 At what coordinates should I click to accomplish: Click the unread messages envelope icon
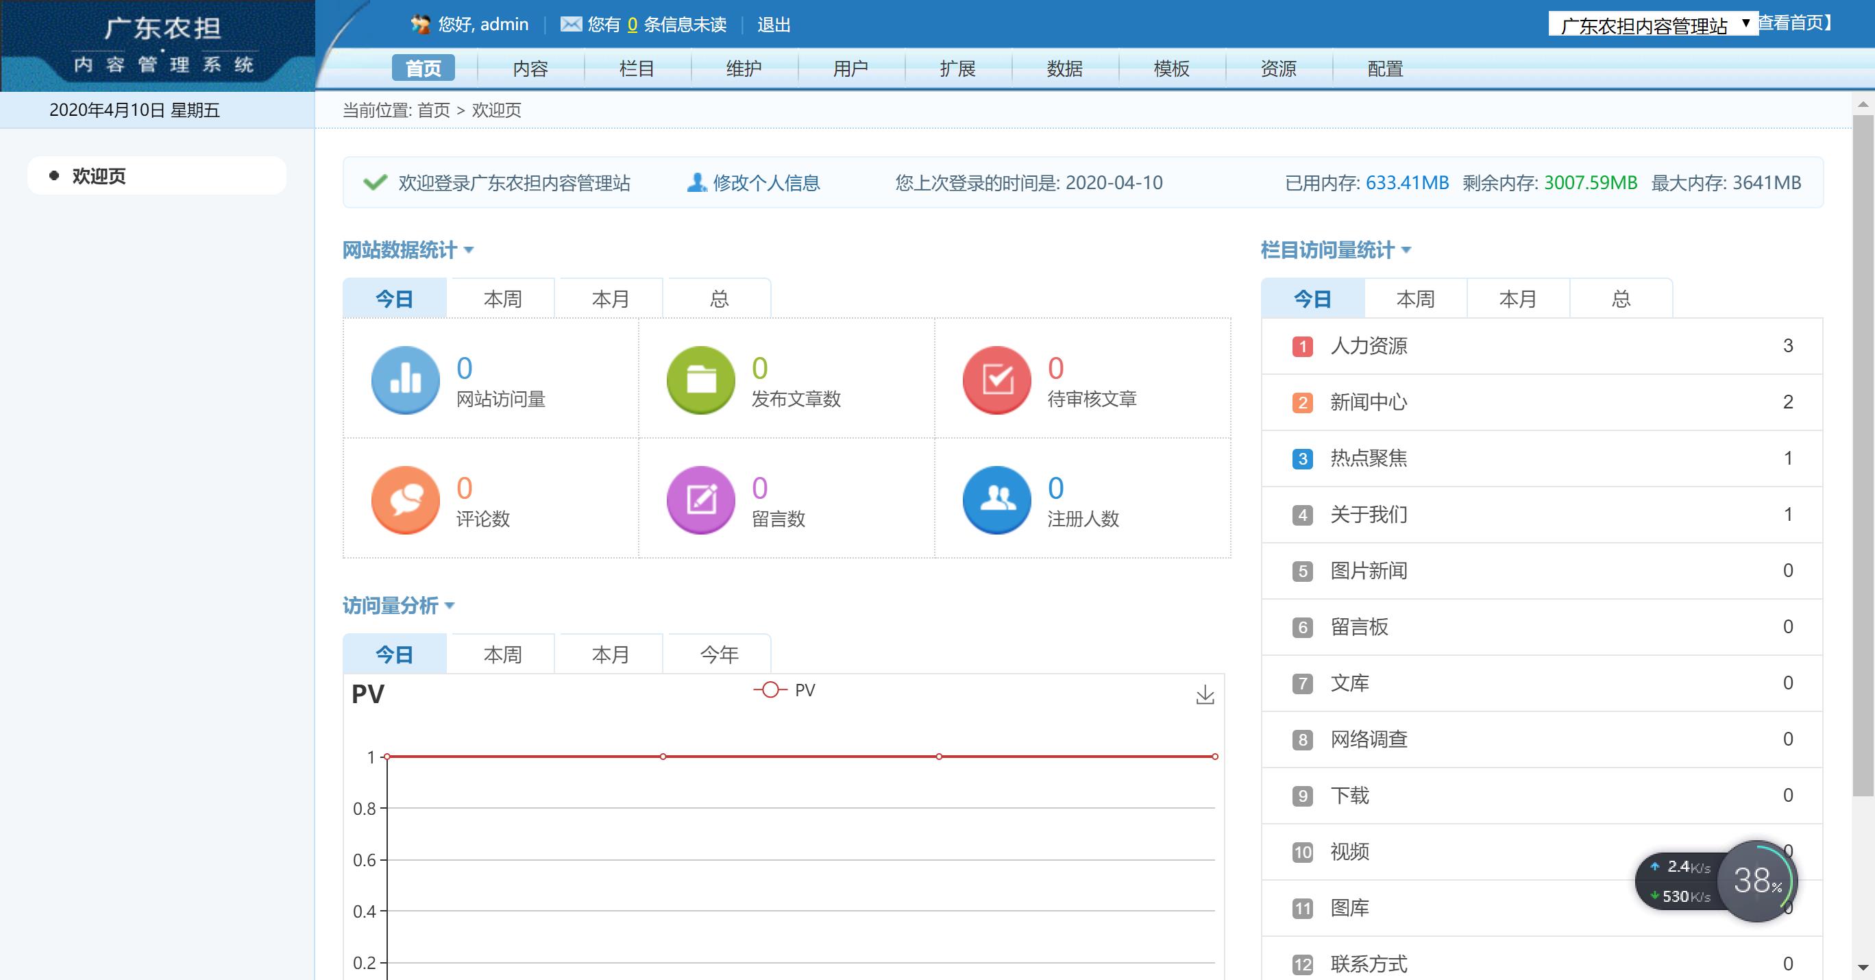click(571, 25)
